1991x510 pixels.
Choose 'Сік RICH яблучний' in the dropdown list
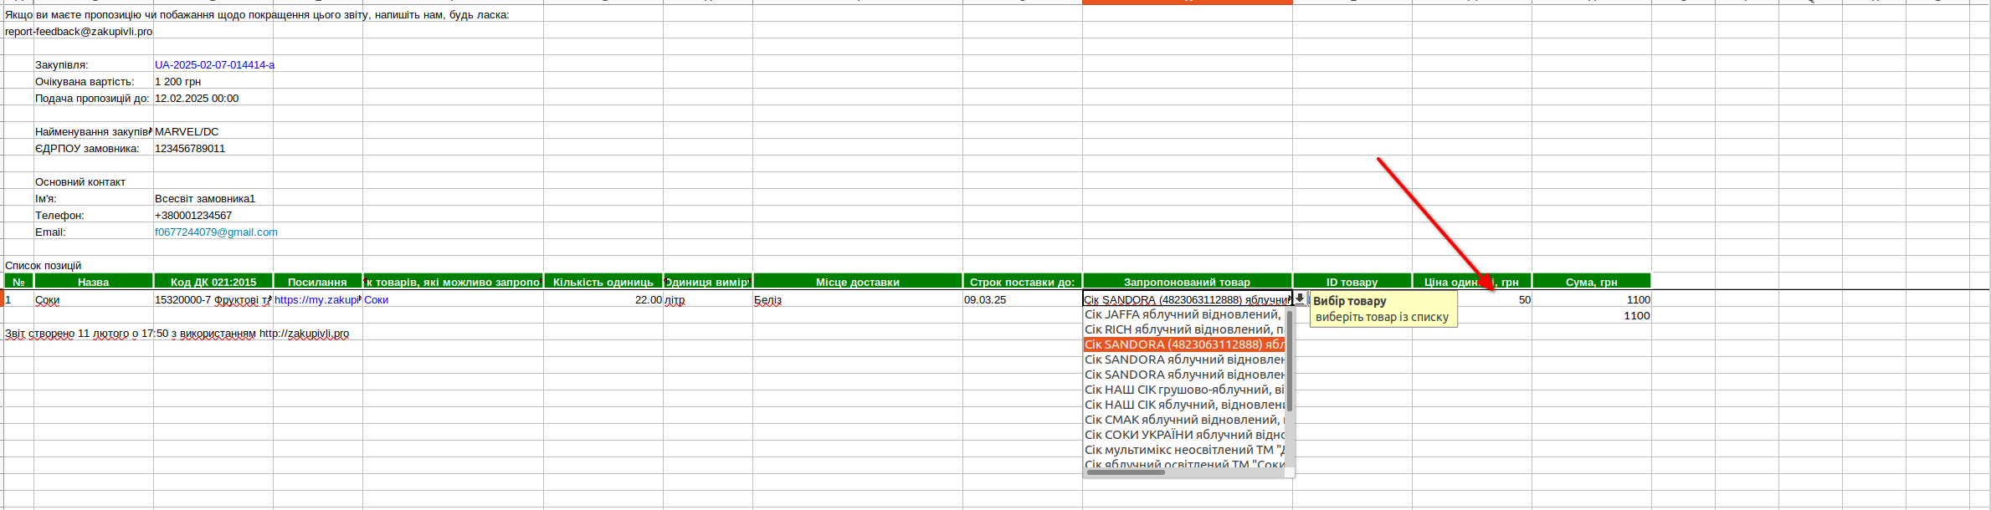coord(1183,329)
